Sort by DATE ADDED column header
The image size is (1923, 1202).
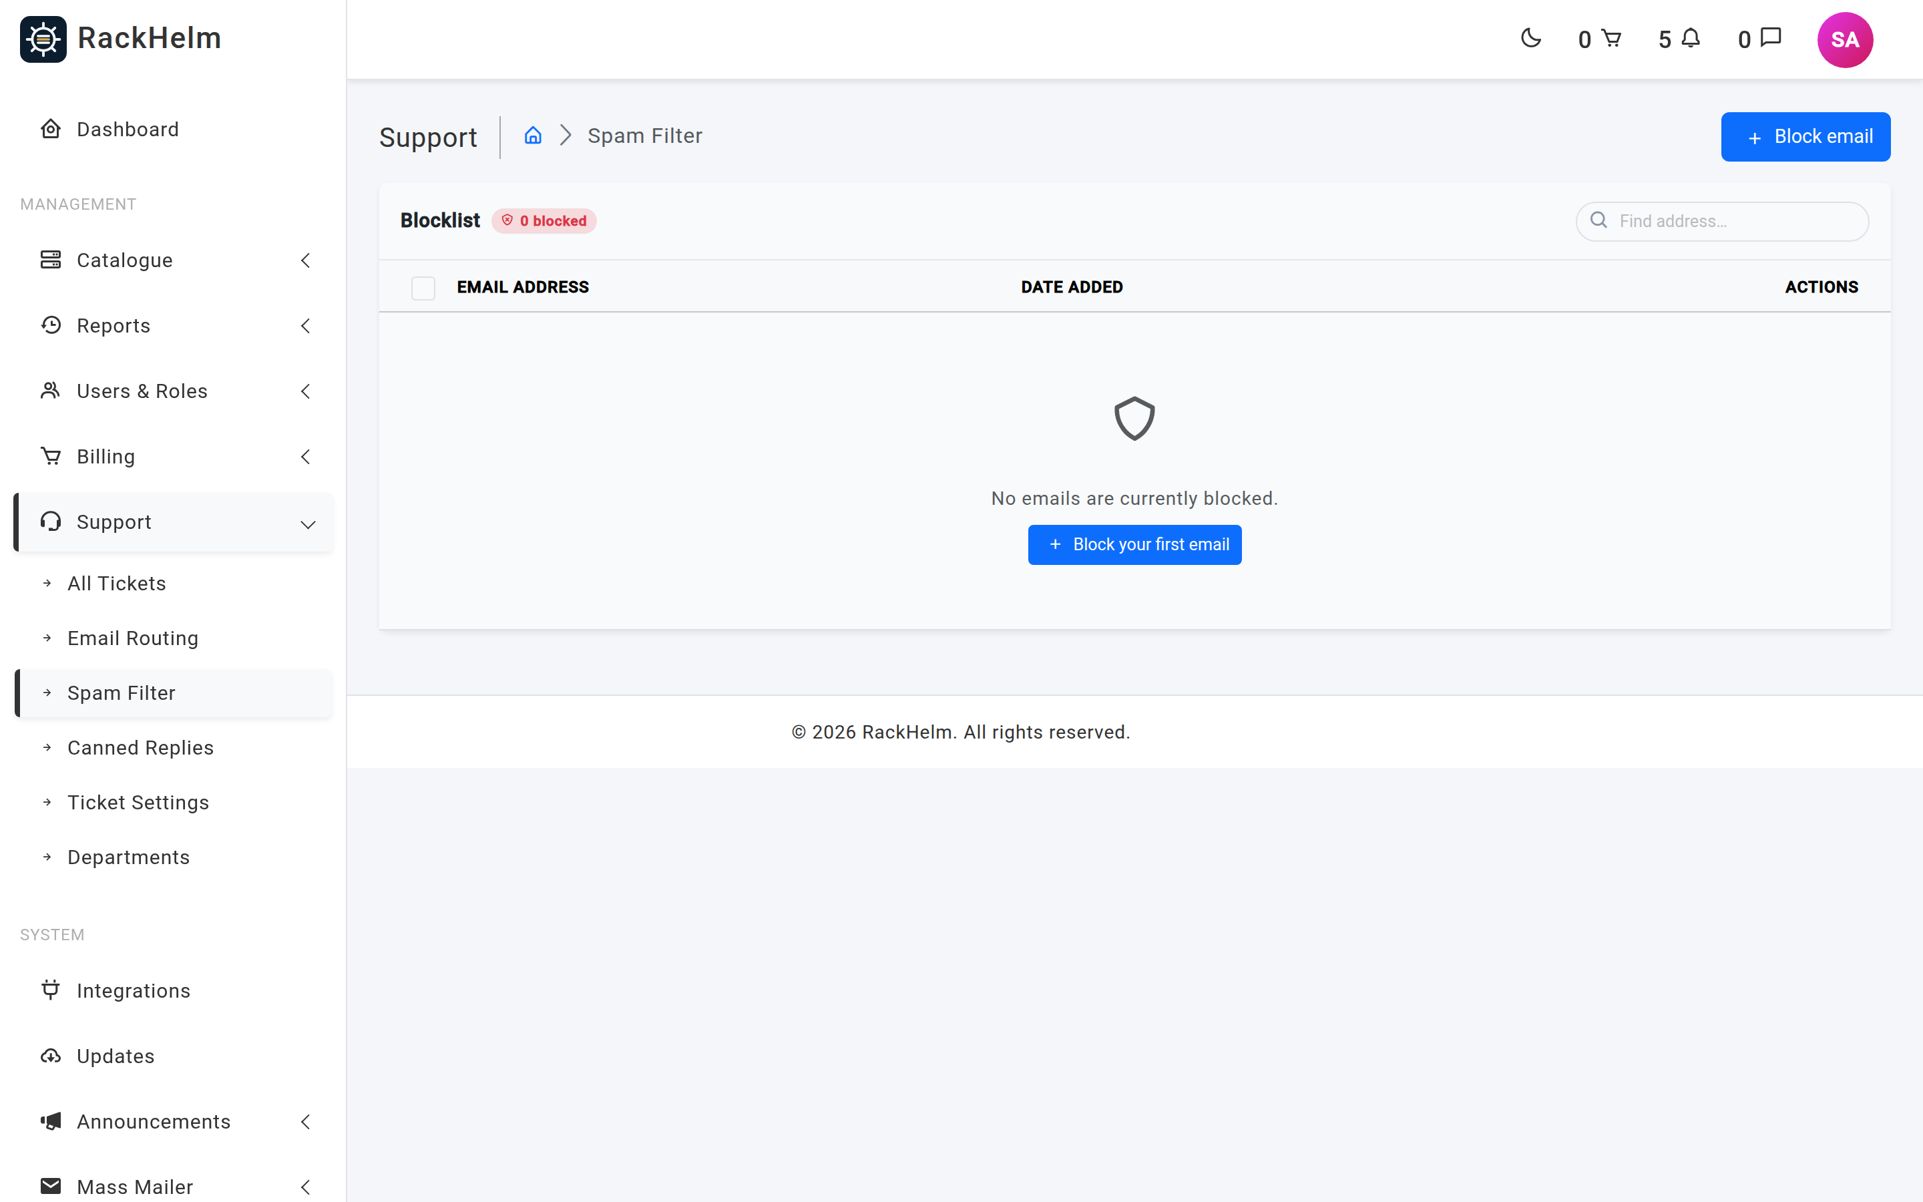(1071, 287)
